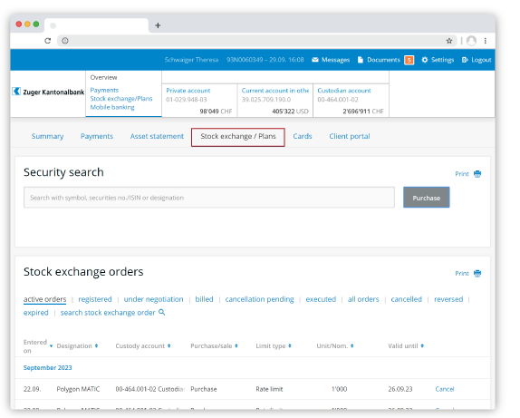
Task: Show cancelled orders
Action: pos(406,299)
